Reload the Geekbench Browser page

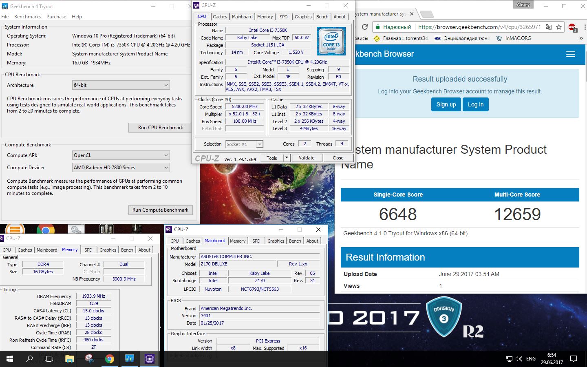click(365, 27)
